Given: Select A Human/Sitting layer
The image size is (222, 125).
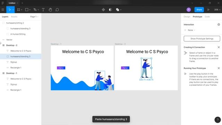Looking at the screenshot, I should 21,34.
